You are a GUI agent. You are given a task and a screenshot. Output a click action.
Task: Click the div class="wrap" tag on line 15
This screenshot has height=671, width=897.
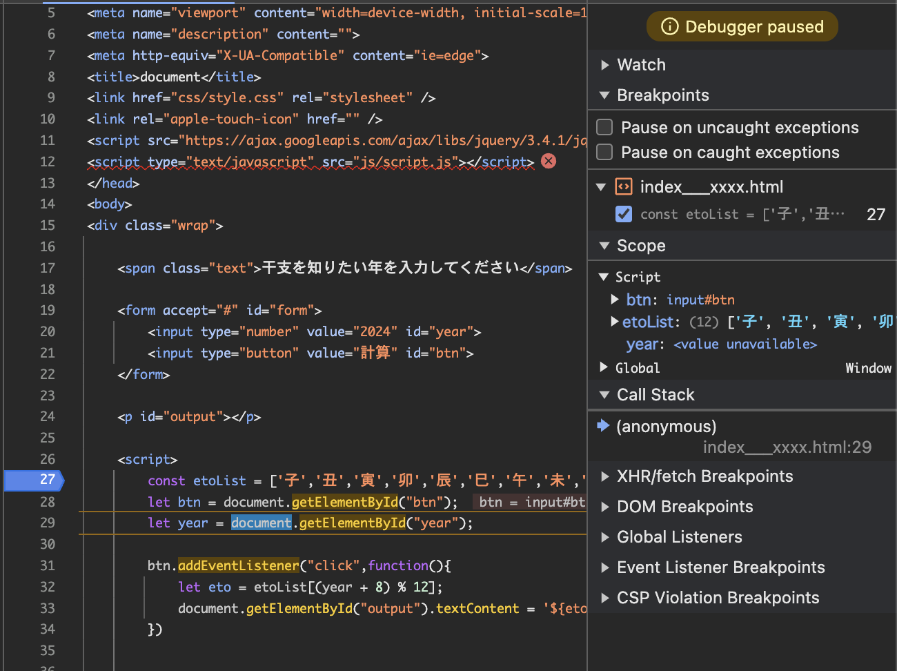tap(155, 226)
